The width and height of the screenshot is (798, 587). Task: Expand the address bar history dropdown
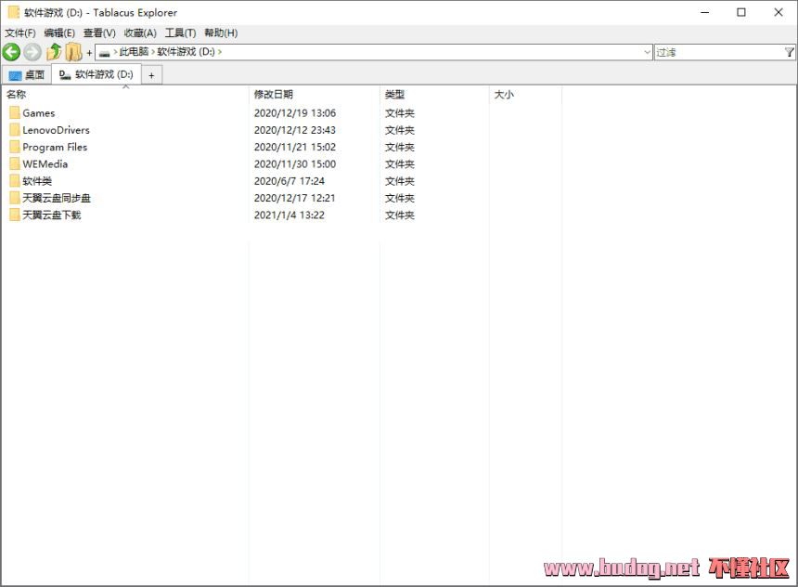coord(647,52)
